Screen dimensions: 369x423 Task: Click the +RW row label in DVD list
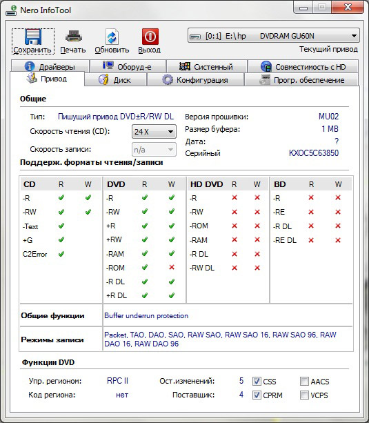tap(114, 239)
